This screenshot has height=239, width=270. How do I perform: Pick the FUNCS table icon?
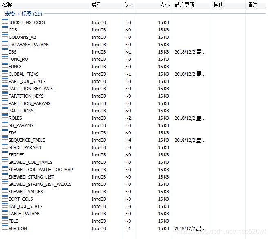pos(5,67)
